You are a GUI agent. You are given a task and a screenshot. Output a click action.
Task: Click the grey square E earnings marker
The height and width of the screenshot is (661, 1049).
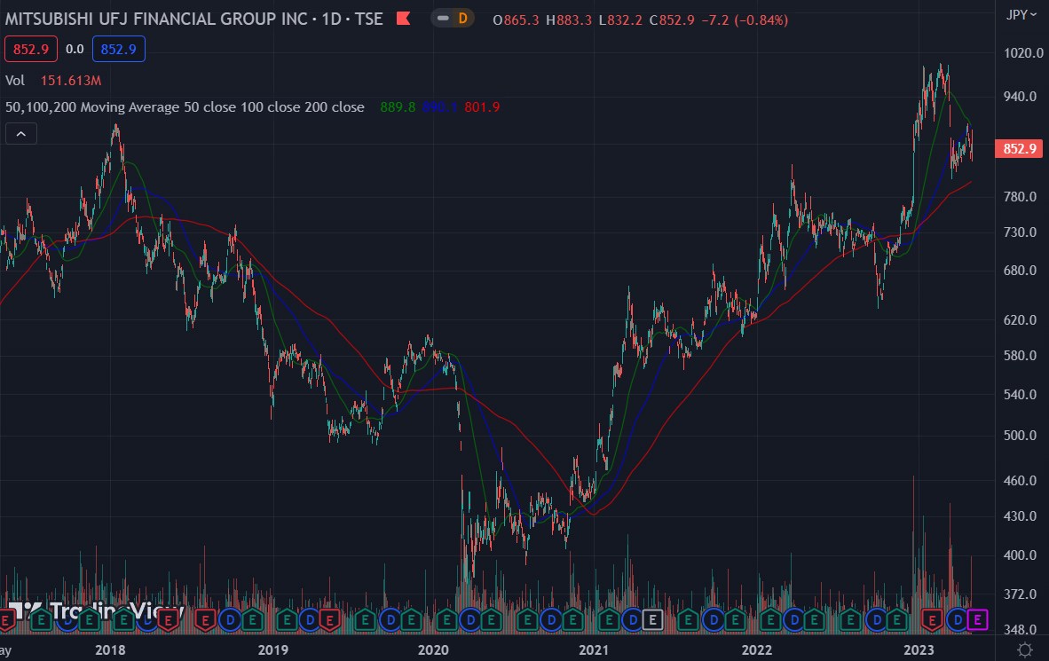pyautogui.click(x=652, y=620)
